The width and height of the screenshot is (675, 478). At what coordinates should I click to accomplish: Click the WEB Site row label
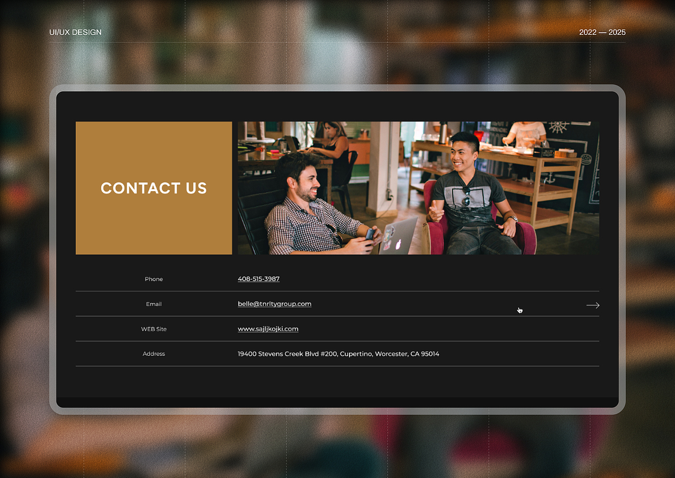[154, 329]
